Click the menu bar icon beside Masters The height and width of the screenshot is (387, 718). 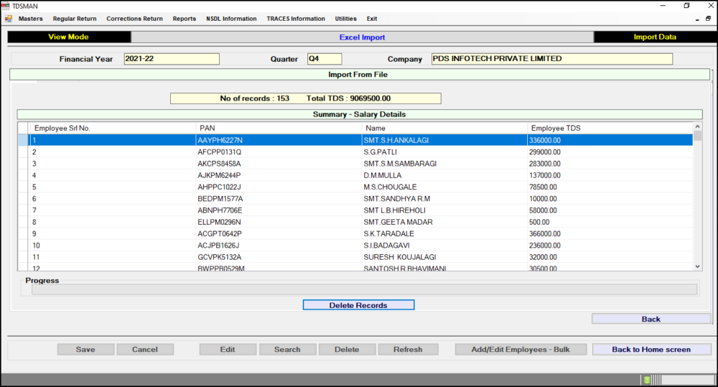pyautogui.click(x=8, y=19)
